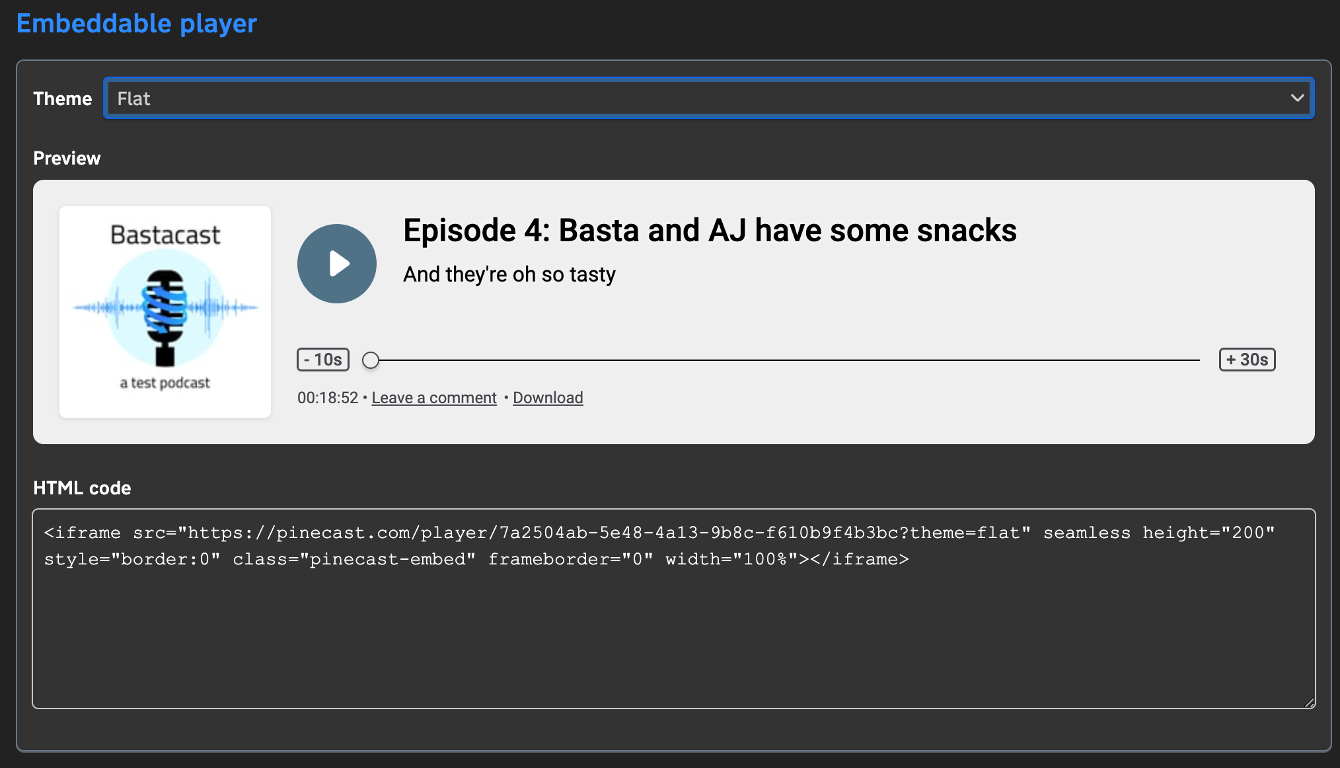This screenshot has width=1340, height=768.
Task: Click the episode subtitle "And they're oh so tasty"
Action: pyautogui.click(x=509, y=274)
